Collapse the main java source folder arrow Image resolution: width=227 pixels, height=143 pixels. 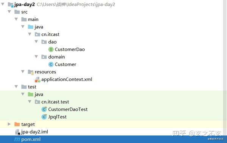[23, 26]
